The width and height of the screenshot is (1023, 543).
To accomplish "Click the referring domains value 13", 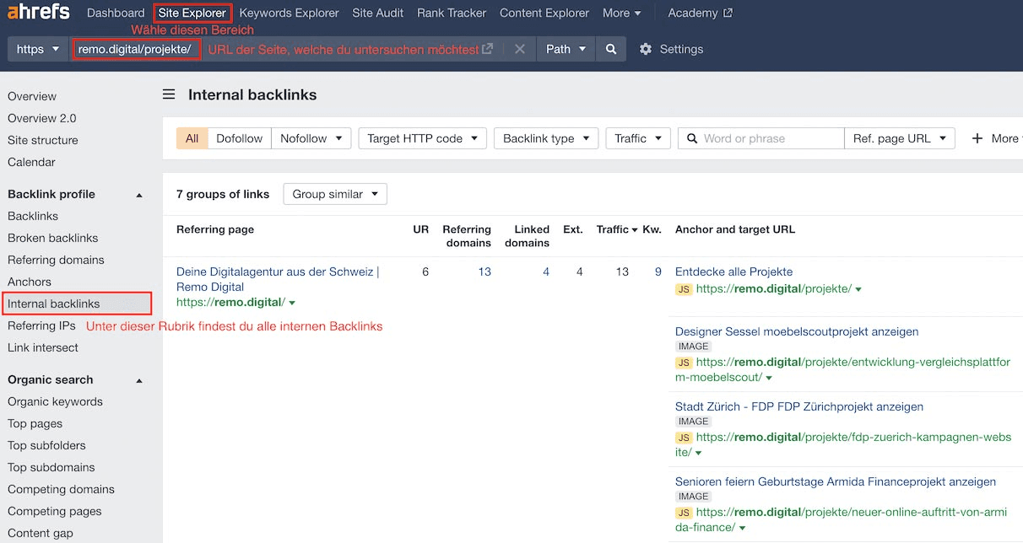I will pyautogui.click(x=484, y=271).
